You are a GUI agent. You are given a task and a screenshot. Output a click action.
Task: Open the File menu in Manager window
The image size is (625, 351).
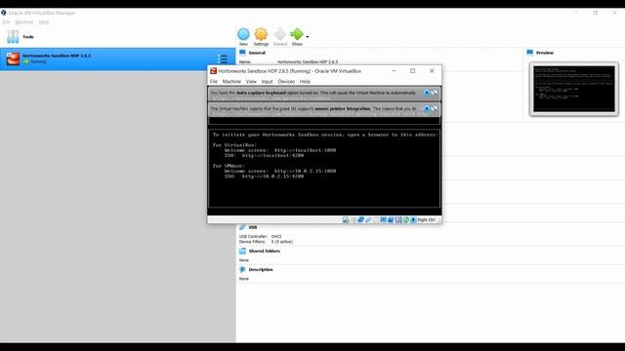pos(7,22)
